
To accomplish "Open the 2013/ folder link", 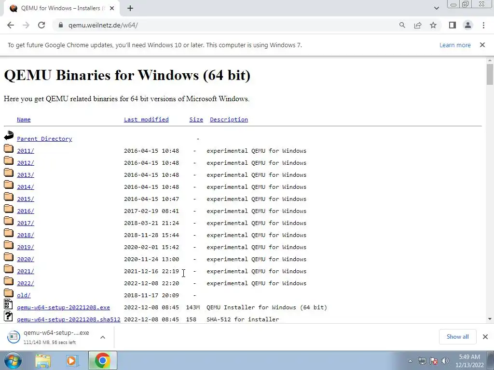I will pyautogui.click(x=26, y=175).
